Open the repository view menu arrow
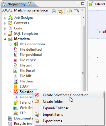 [83, 10]
